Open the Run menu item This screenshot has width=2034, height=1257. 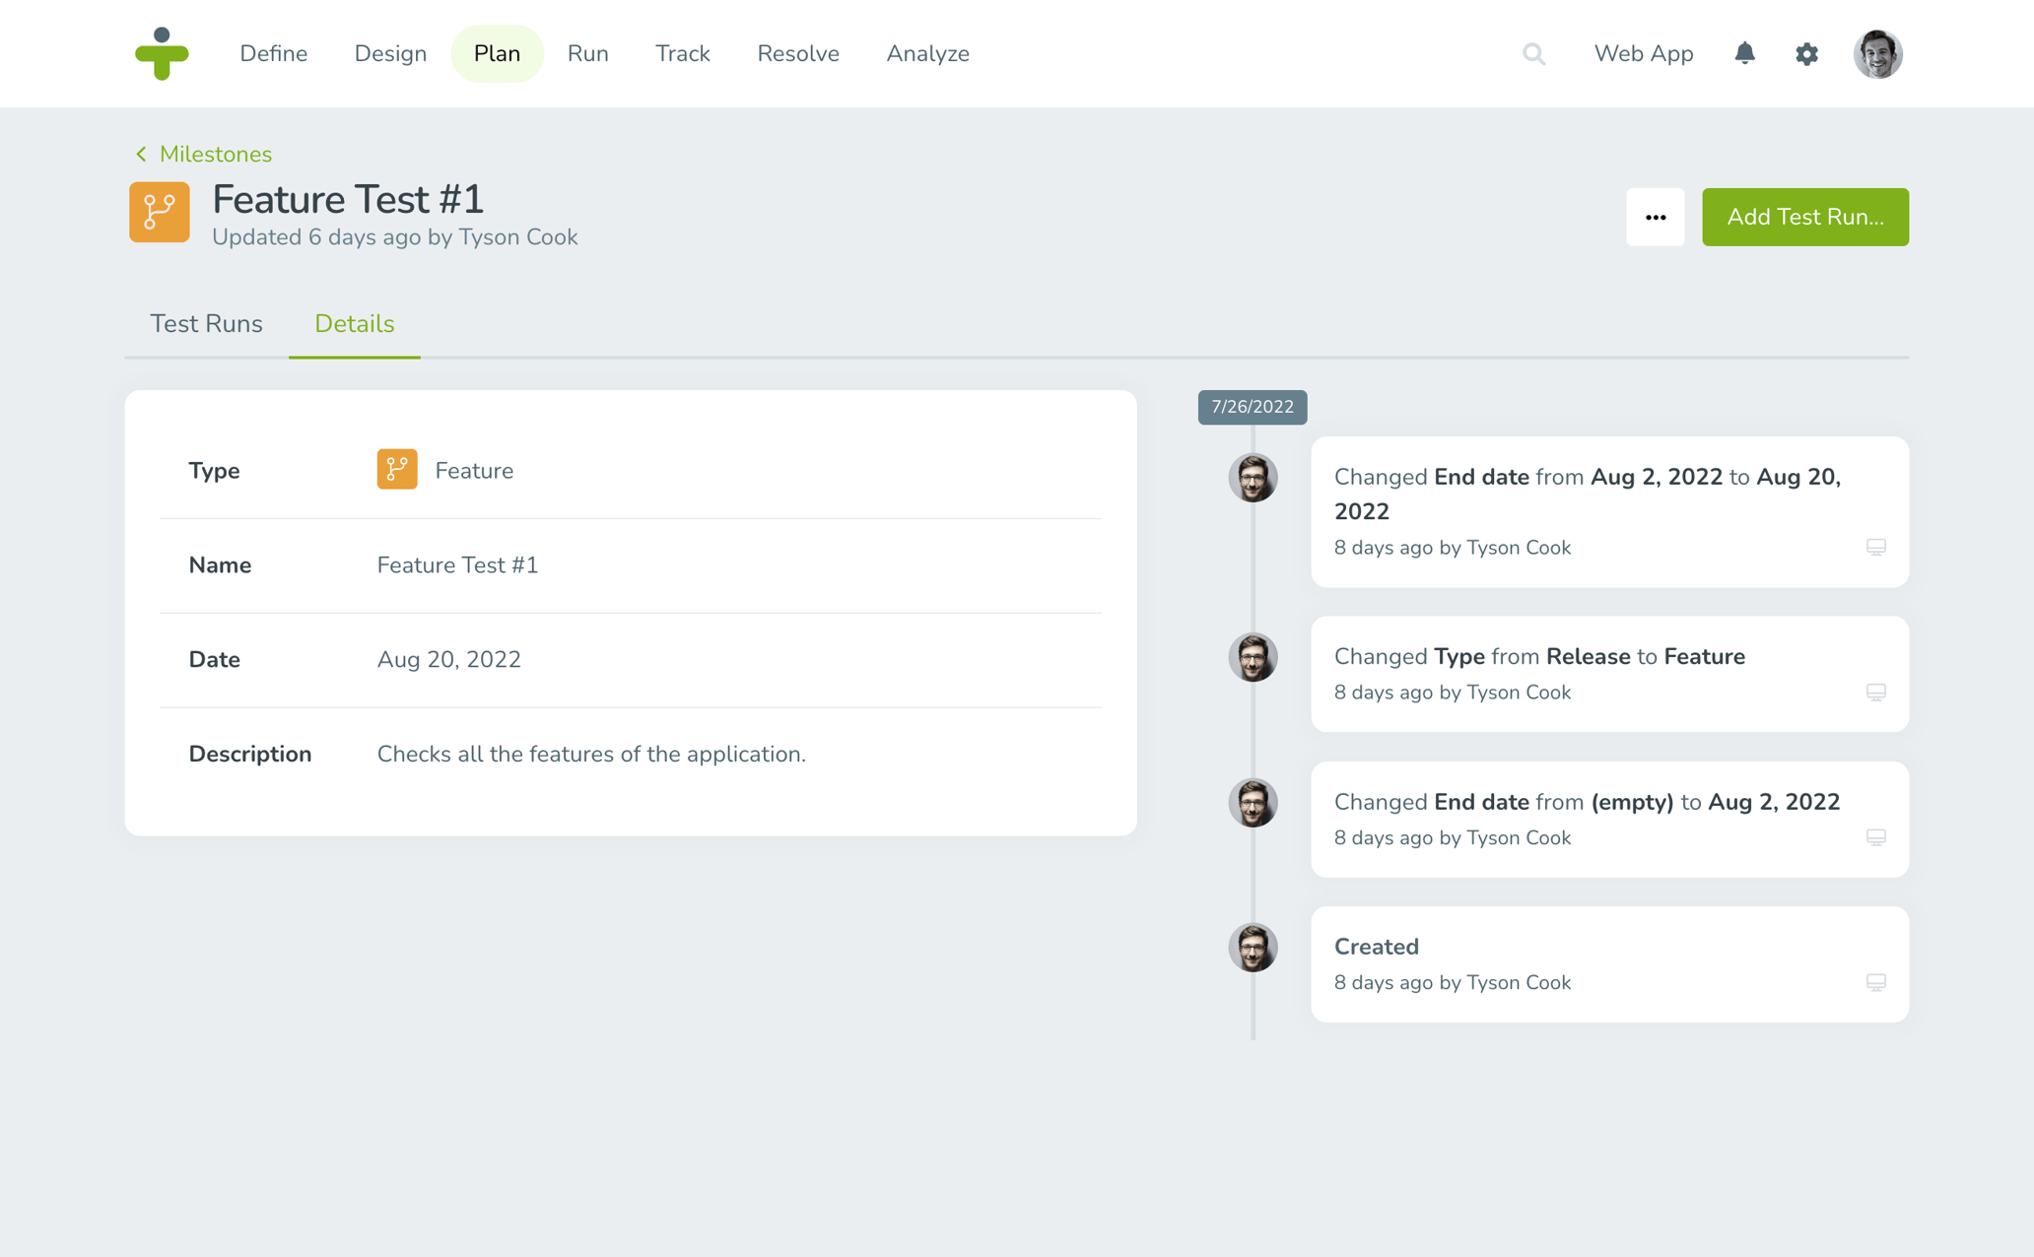(x=587, y=54)
